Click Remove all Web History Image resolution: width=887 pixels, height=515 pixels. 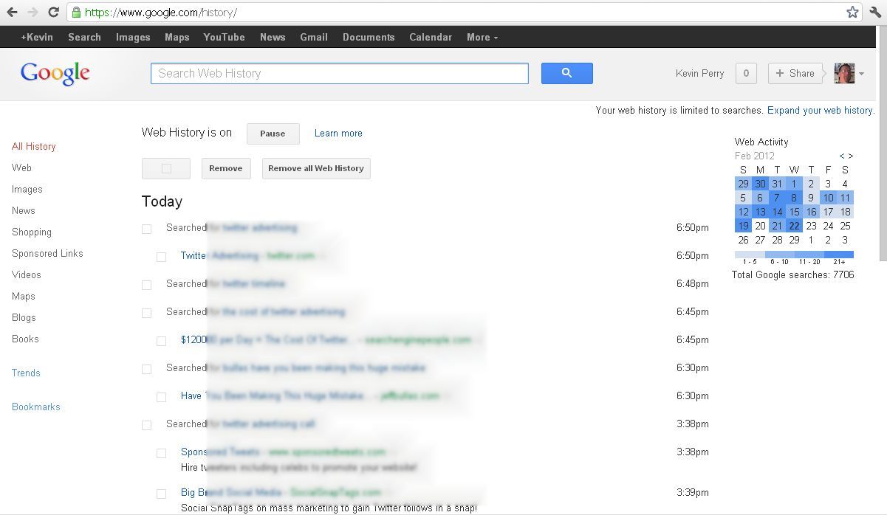(316, 168)
